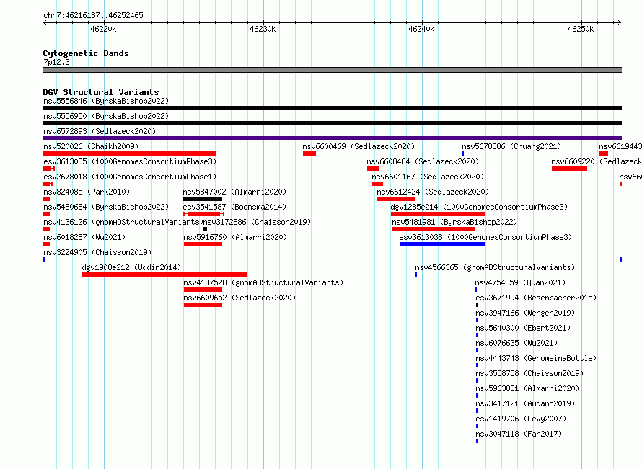
Task: Click the red bar below the nsv6612424 label
Action: pos(396,199)
